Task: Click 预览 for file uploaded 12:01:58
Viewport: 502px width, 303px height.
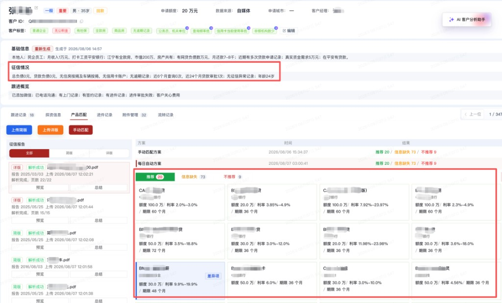Action: pyautogui.click(x=40, y=274)
